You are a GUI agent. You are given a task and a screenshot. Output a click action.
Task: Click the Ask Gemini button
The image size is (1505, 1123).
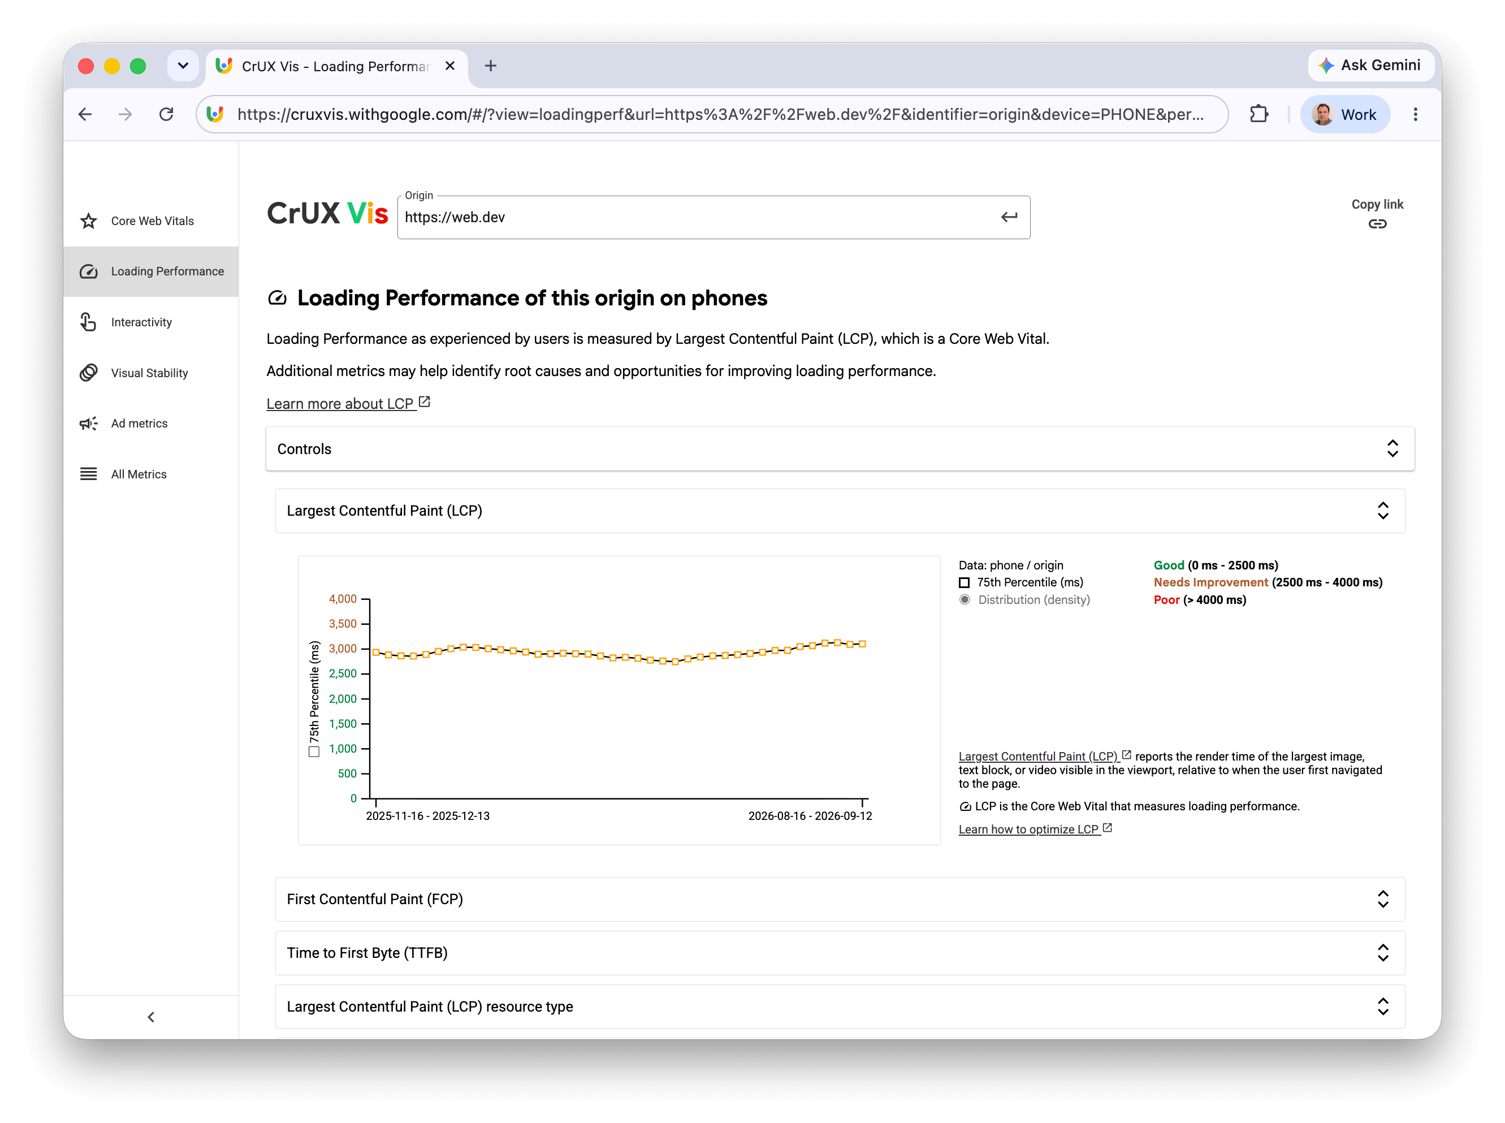(x=1370, y=65)
